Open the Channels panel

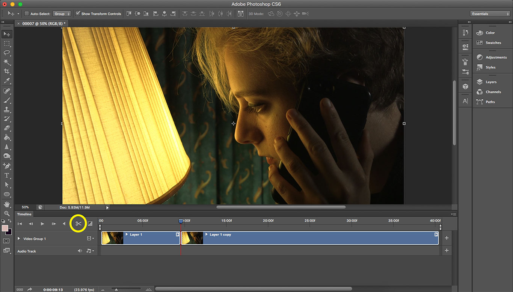click(492, 92)
